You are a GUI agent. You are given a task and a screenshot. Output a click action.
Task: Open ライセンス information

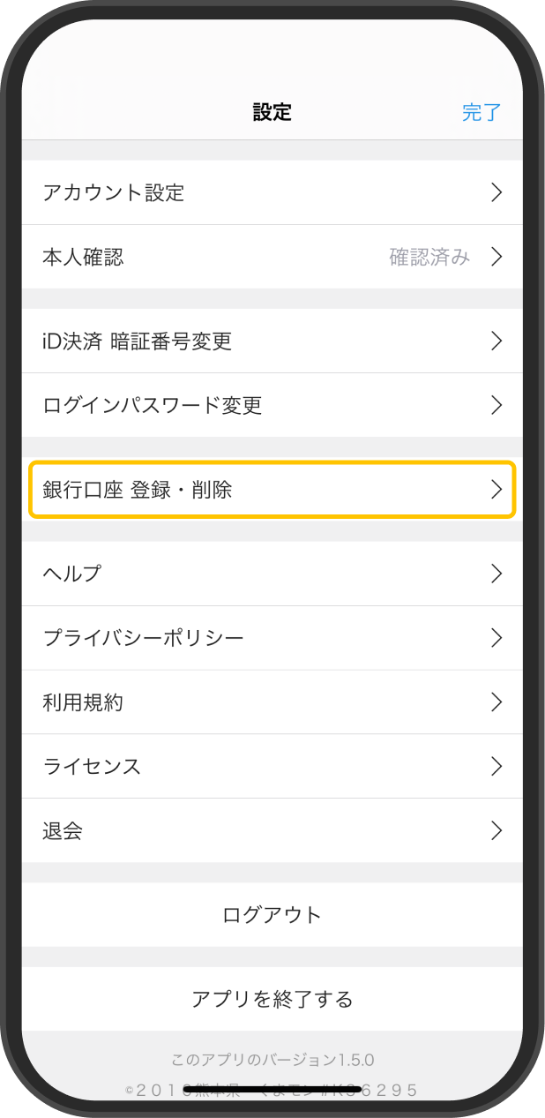[x=272, y=766]
